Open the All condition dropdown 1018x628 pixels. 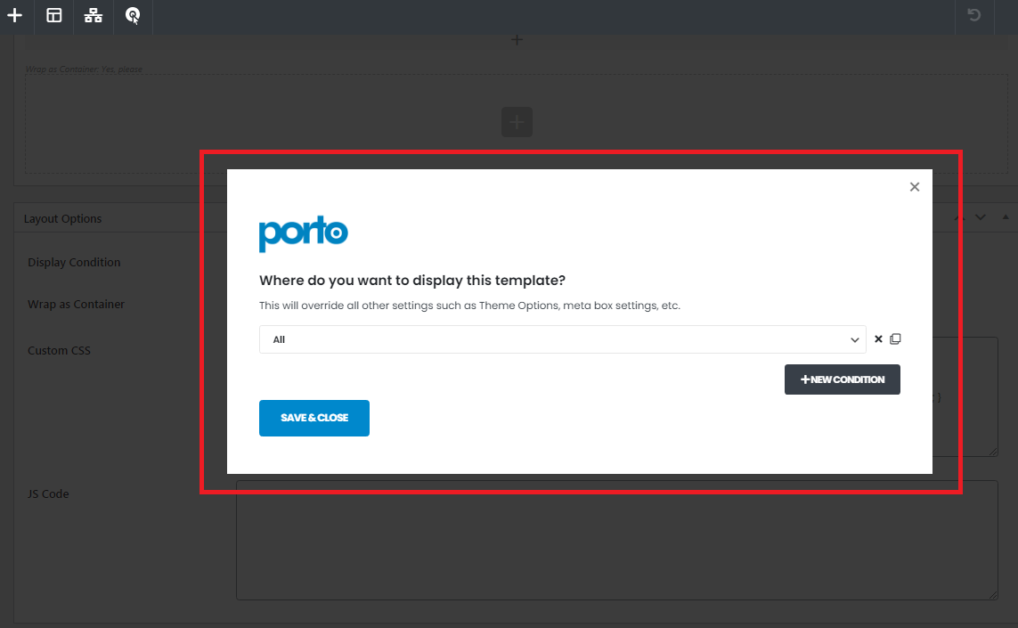(562, 339)
